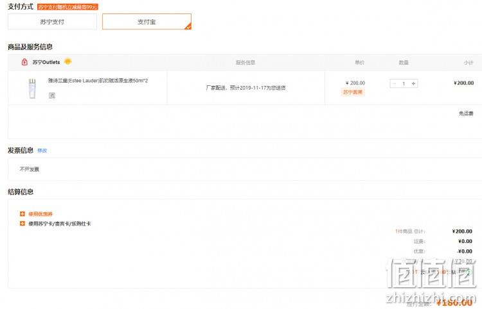This screenshot has height=309, width=482.
Task: Open the Estee Lauder product thumbnail
Action: coord(32,88)
